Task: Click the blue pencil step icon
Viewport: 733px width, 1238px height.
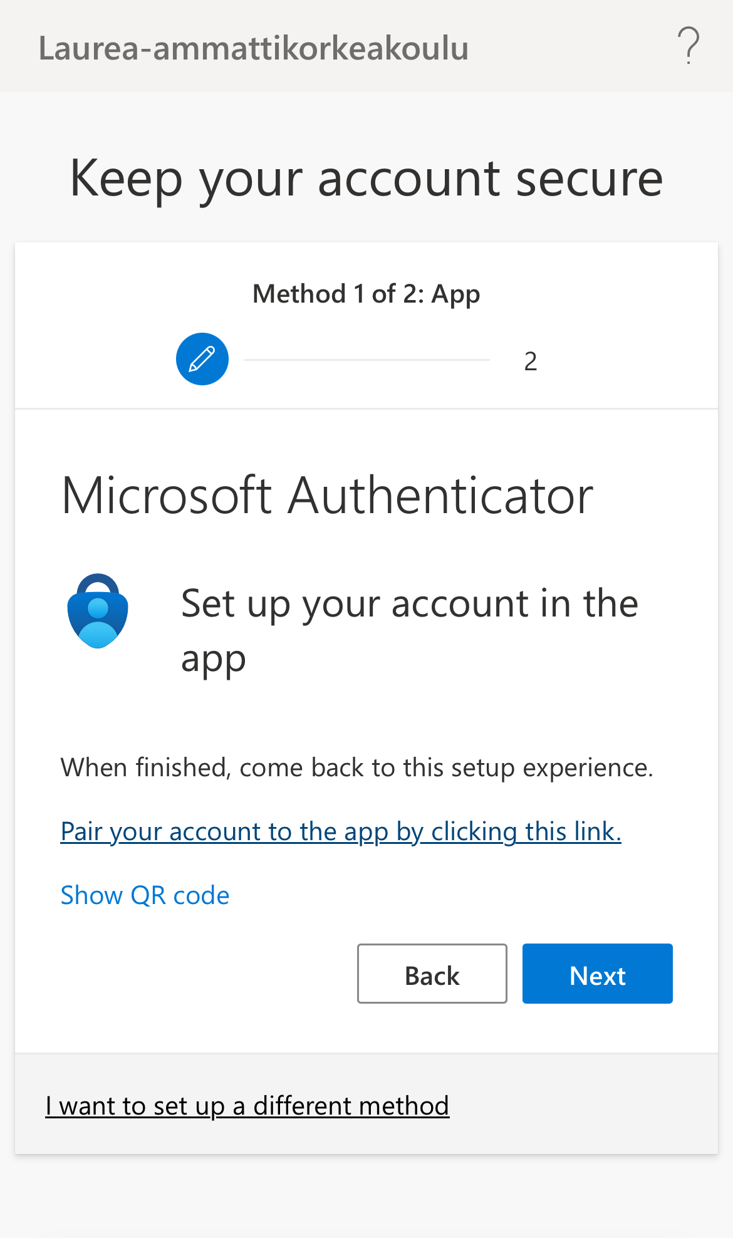Action: pos(202,359)
